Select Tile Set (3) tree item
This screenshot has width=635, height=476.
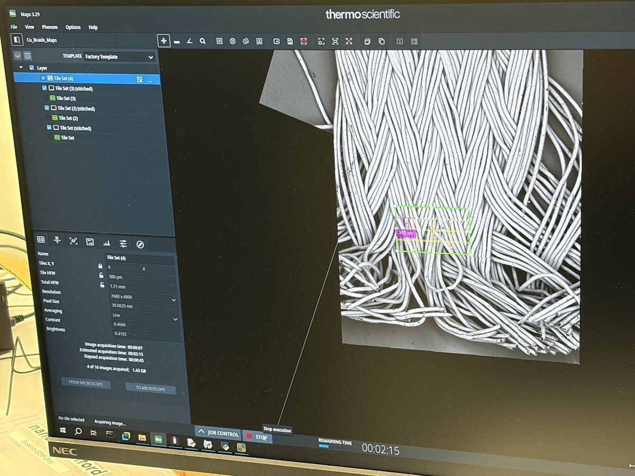(x=66, y=98)
